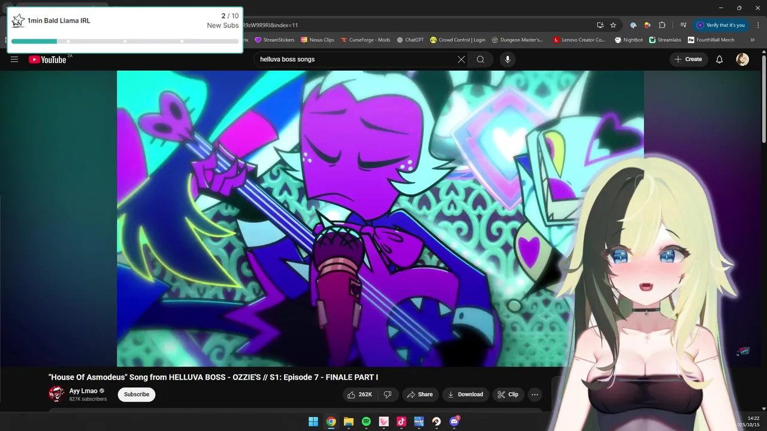Image resolution: width=767 pixels, height=431 pixels.
Task: Click the video title 'House Of Asmodeus' text
Action: tap(213, 377)
